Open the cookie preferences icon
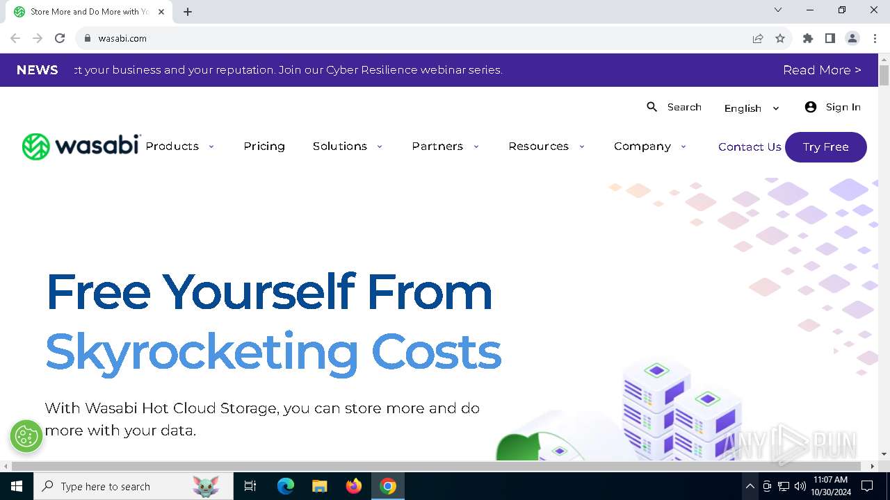This screenshot has height=500, width=890. point(26,436)
